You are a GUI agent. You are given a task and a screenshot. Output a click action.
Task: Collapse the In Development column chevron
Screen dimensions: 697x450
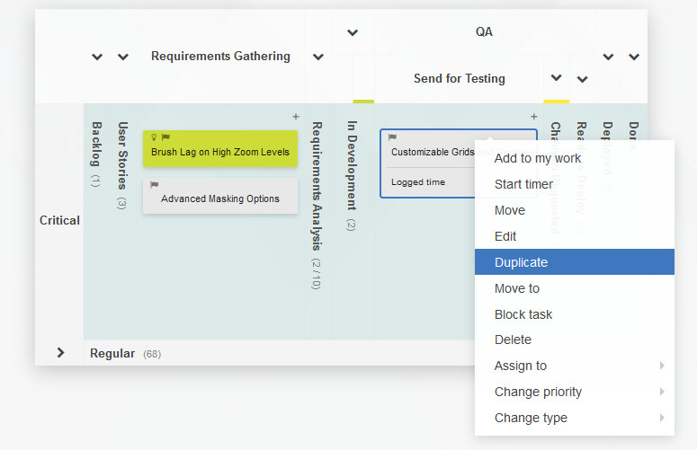click(x=353, y=32)
